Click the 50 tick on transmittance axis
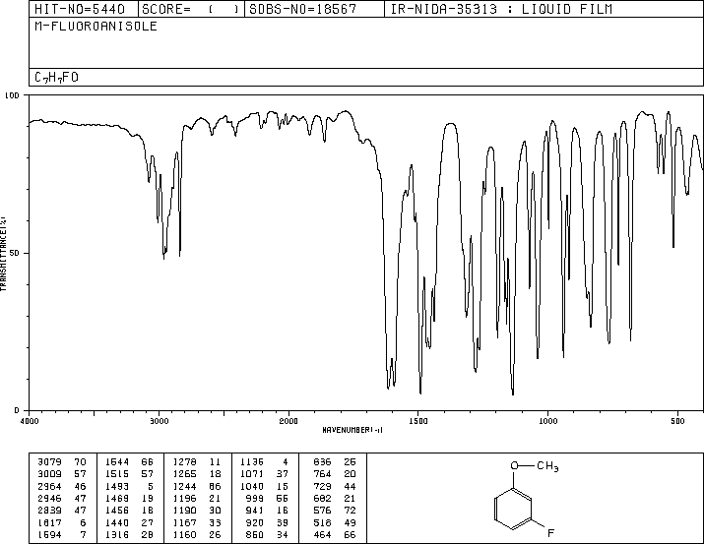The width and height of the screenshot is (704, 544). point(15,253)
